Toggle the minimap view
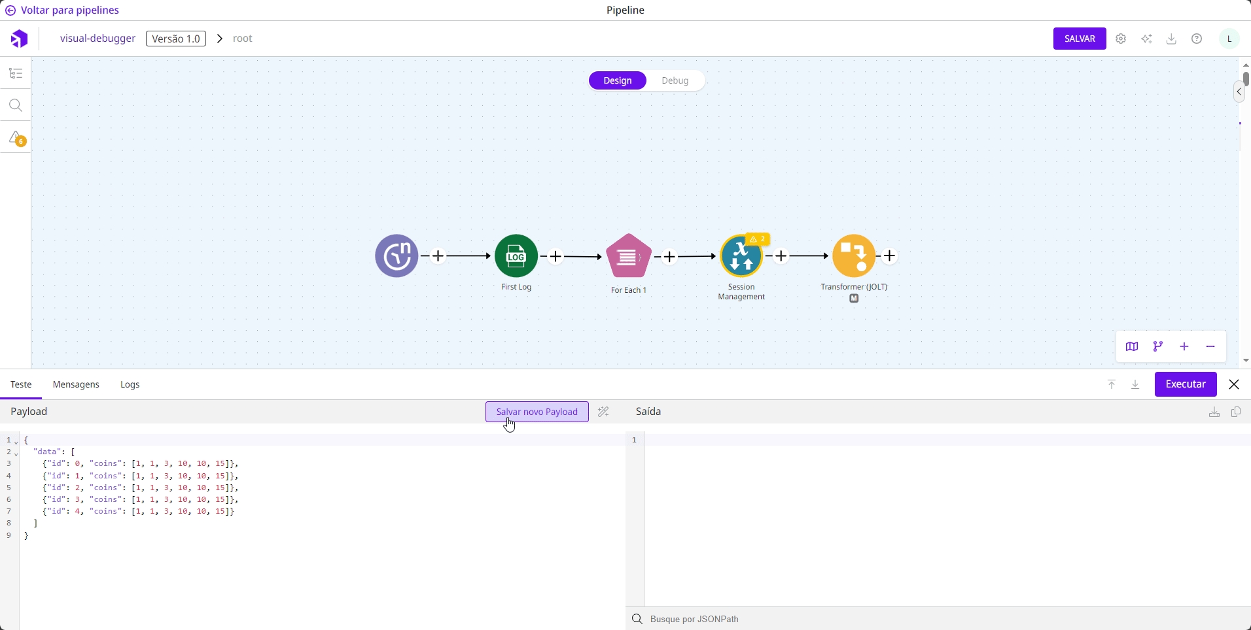 click(x=1132, y=347)
